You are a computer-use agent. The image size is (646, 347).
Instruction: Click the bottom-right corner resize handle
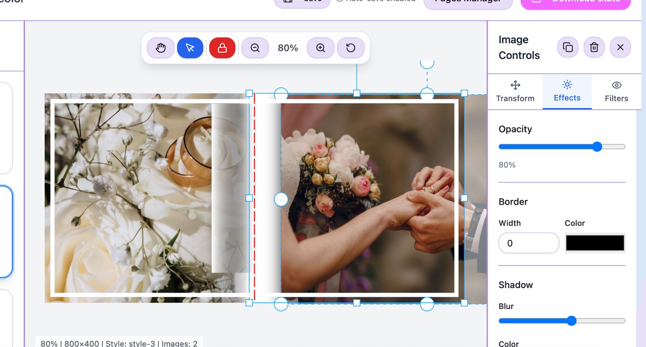click(x=464, y=303)
